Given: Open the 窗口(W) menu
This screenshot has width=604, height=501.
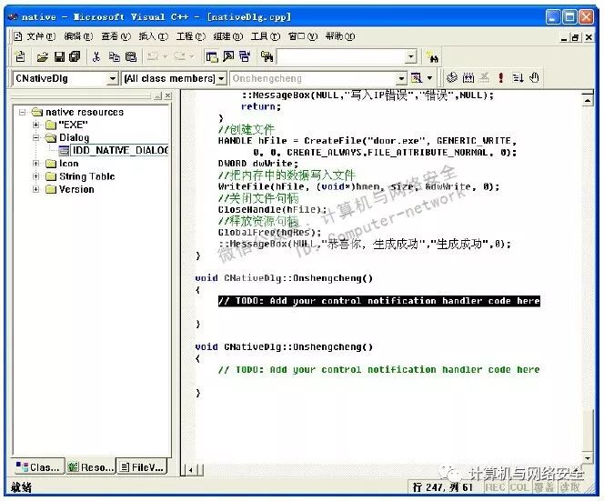Looking at the screenshot, I should click(x=303, y=36).
